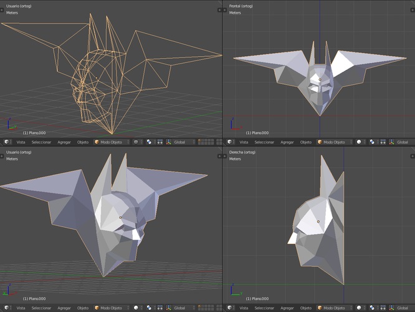Toggle first layer button in wireframe viewport header
Image resolution: width=415 pixels, height=312 pixels.
click(199, 140)
